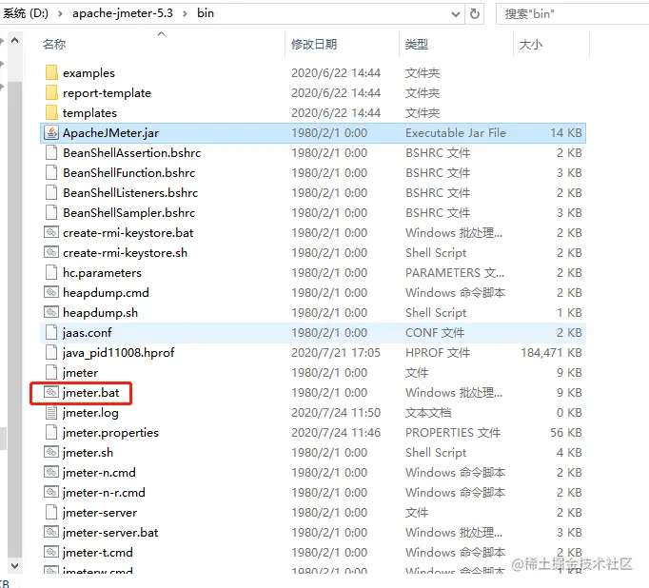Select the file name java_pid11008.hprof

(118, 353)
